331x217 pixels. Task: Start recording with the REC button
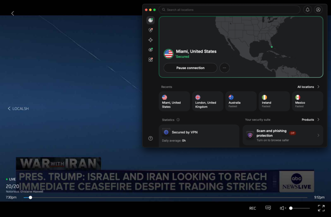point(252,208)
